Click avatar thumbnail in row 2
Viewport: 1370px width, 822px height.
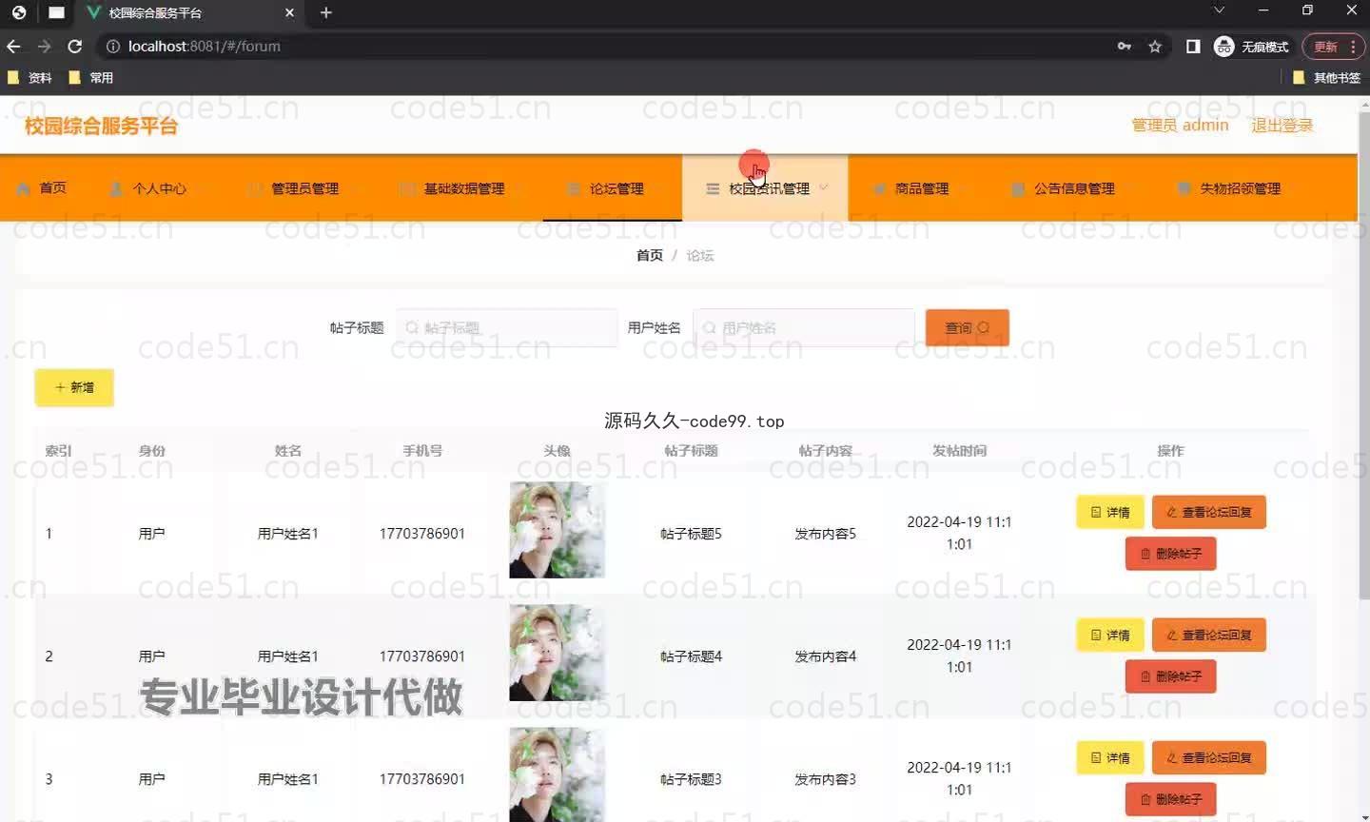click(557, 653)
